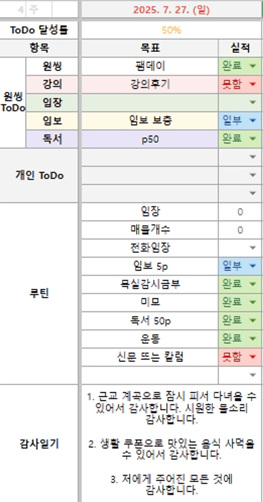Expand third 개인 ToDo status dropdown
The width and height of the screenshot is (263, 502).
coord(253,193)
